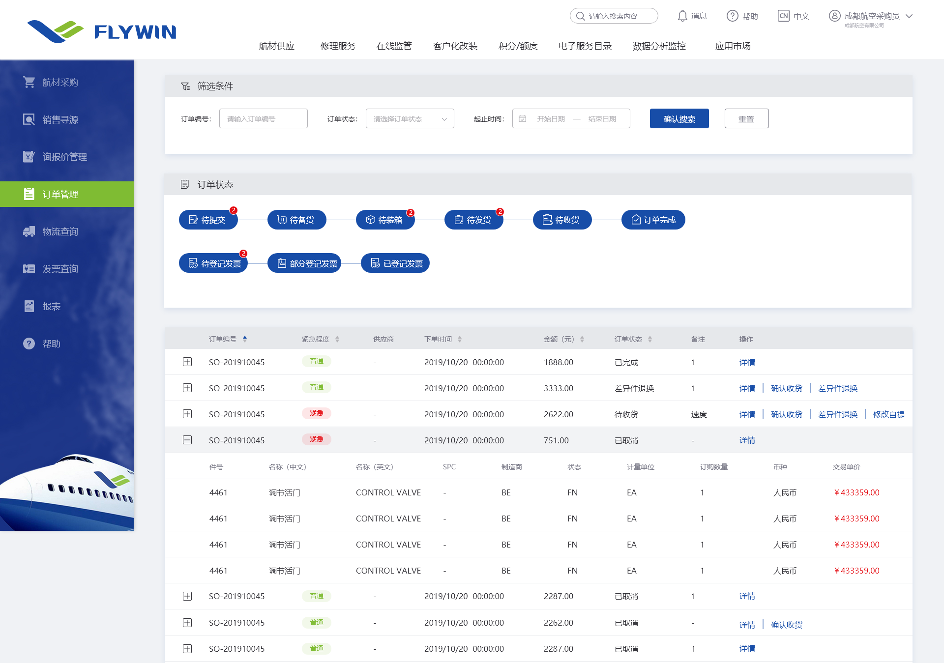Click the shopping cart 航材采购 icon
944x663 pixels.
[29, 82]
